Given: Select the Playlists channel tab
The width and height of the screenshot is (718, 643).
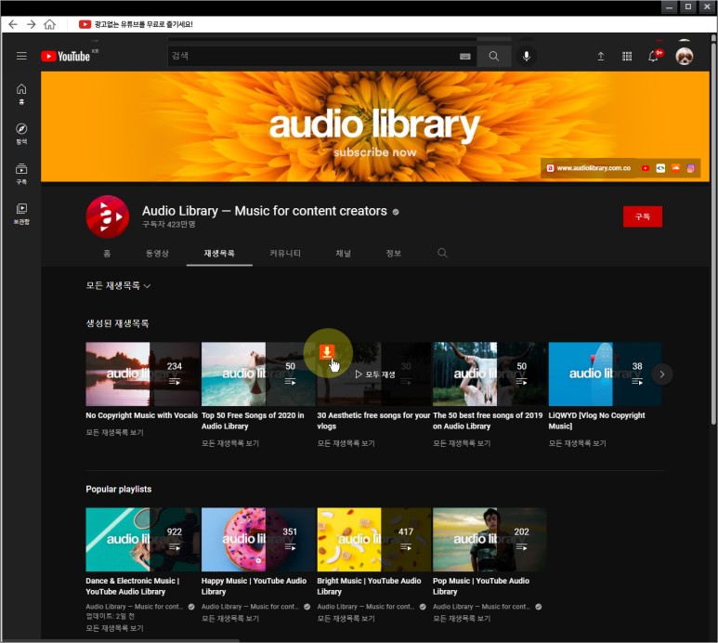Looking at the screenshot, I should pyautogui.click(x=219, y=254).
